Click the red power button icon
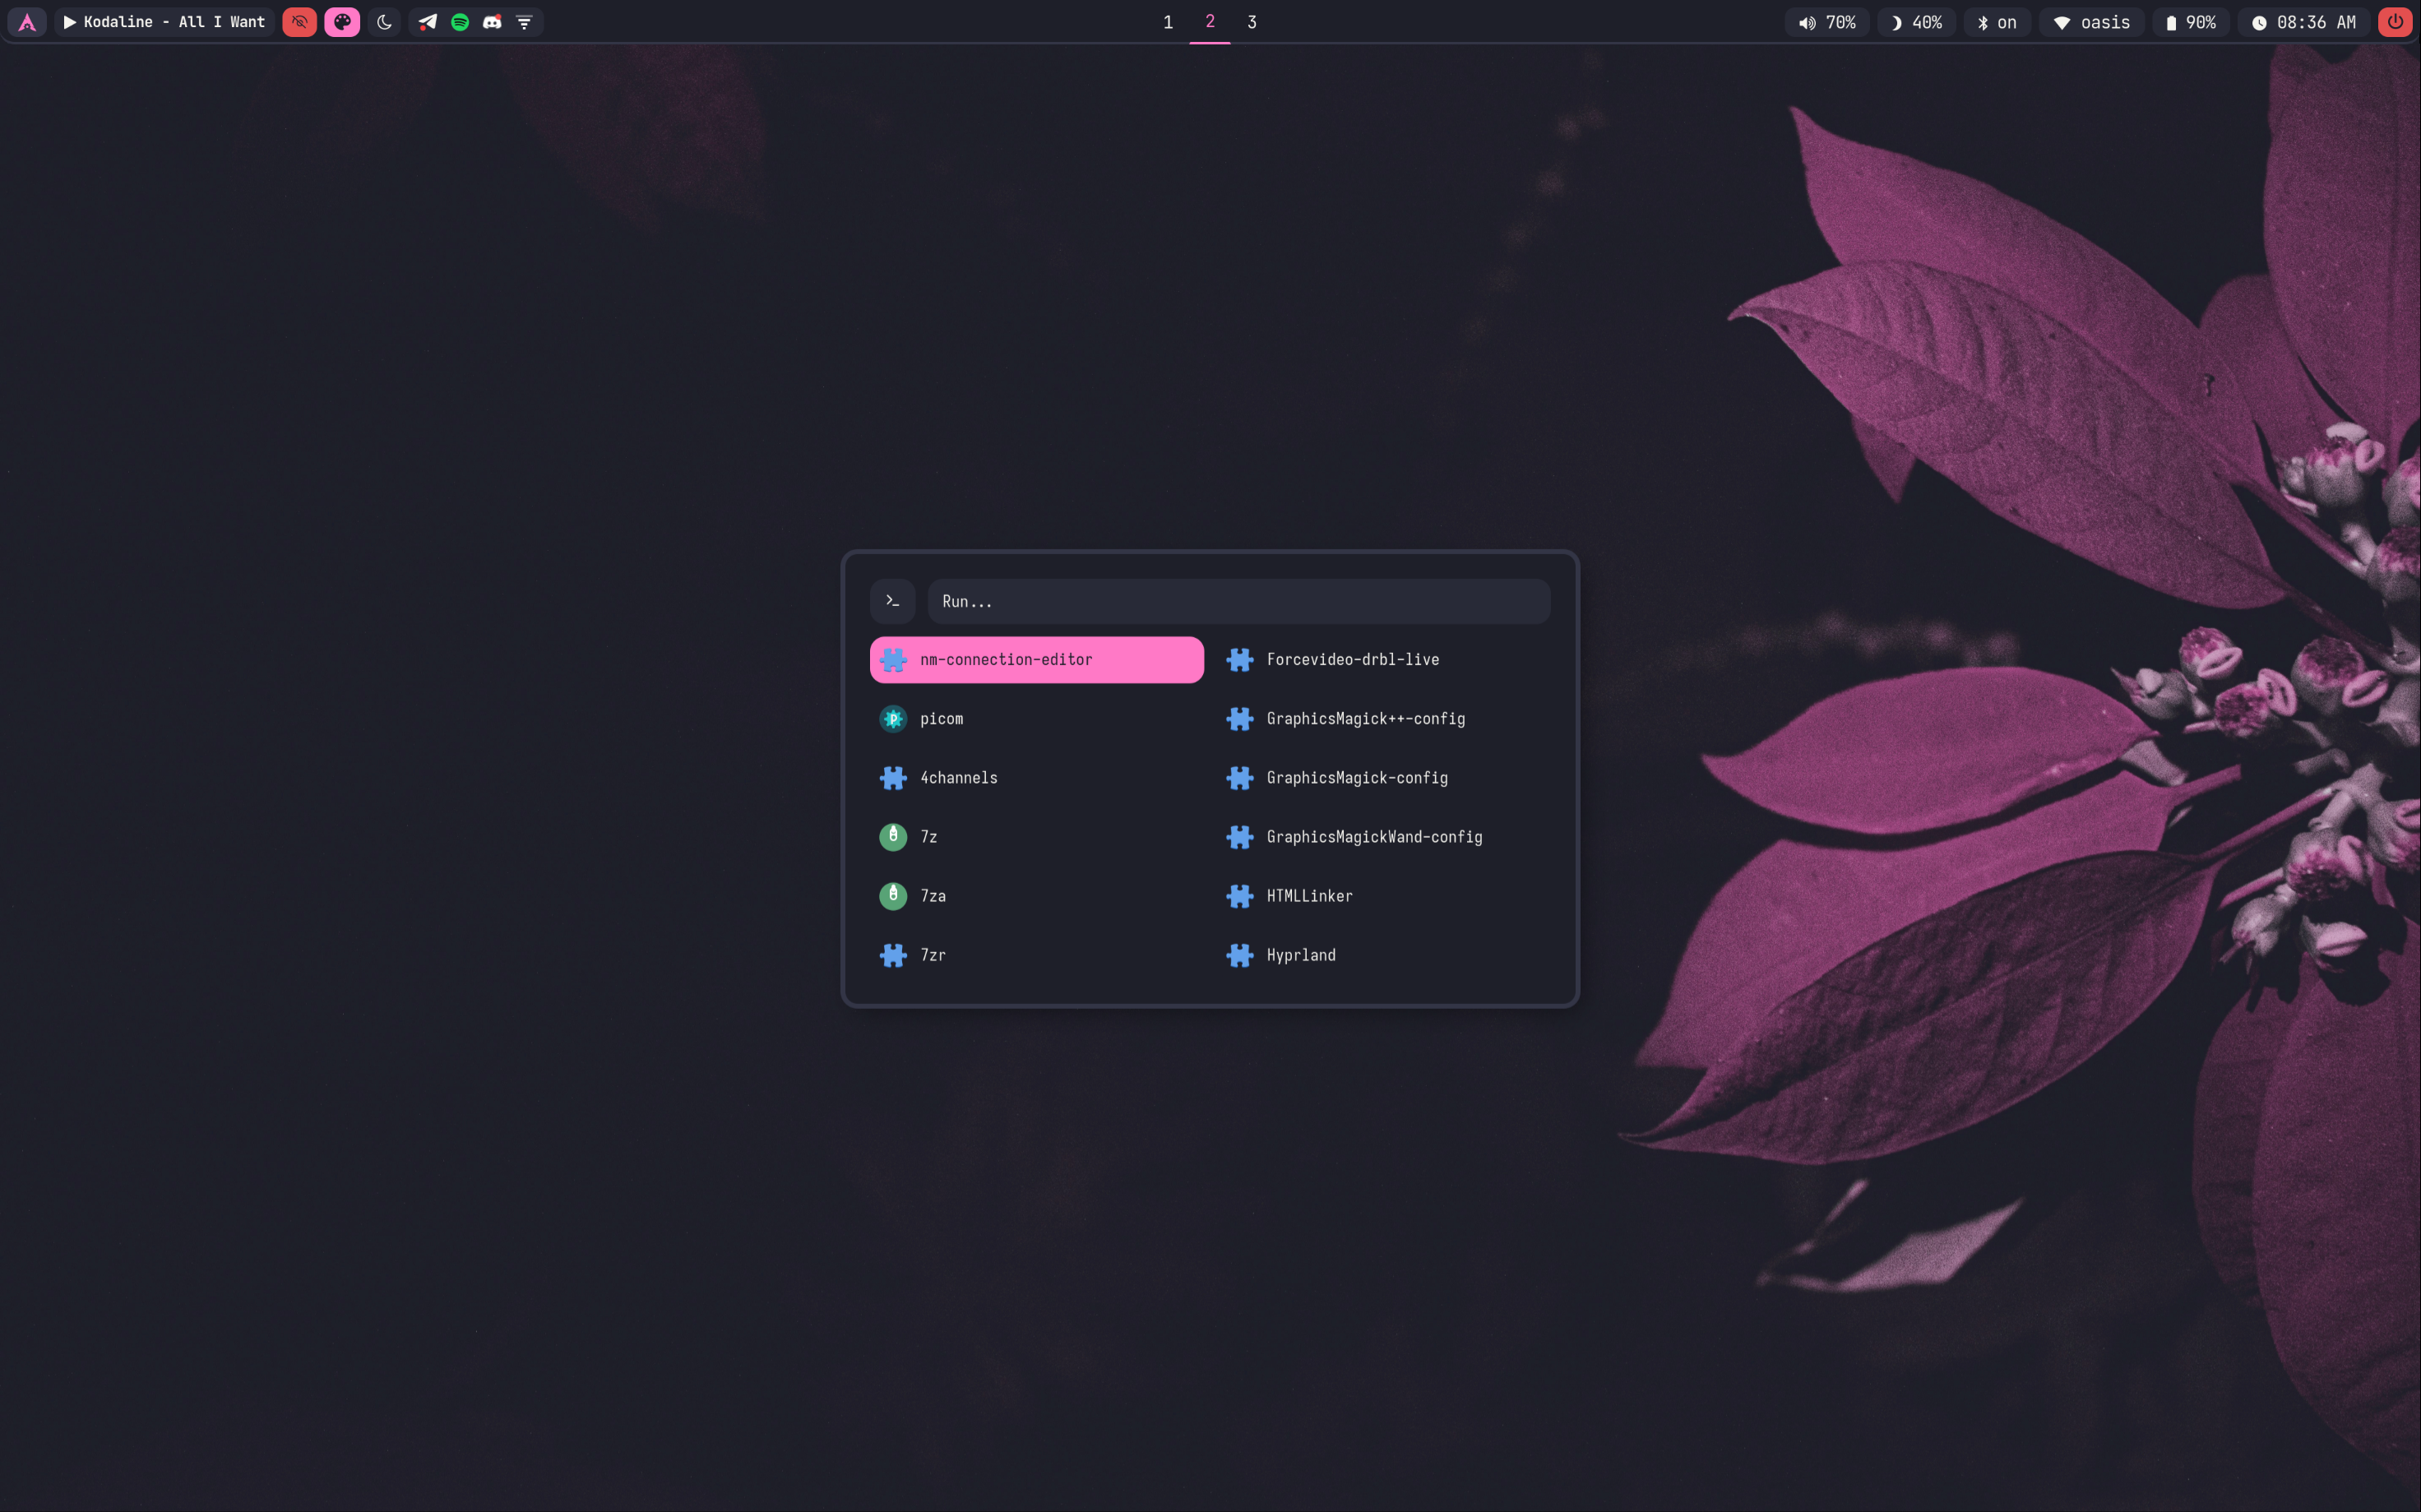 pos(2395,22)
